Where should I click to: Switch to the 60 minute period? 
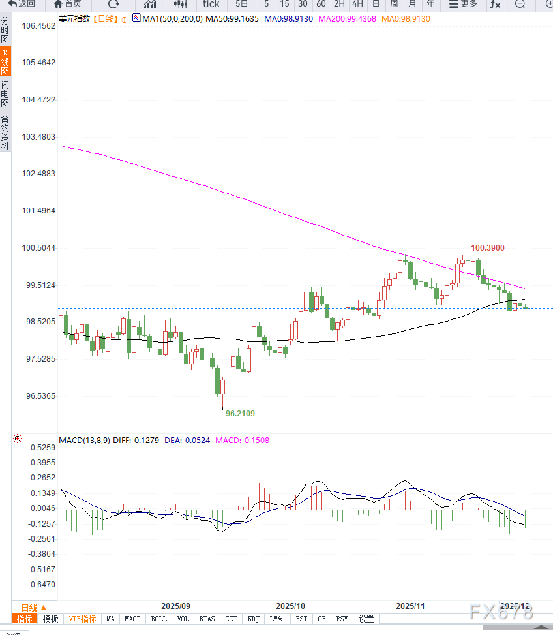321,4
